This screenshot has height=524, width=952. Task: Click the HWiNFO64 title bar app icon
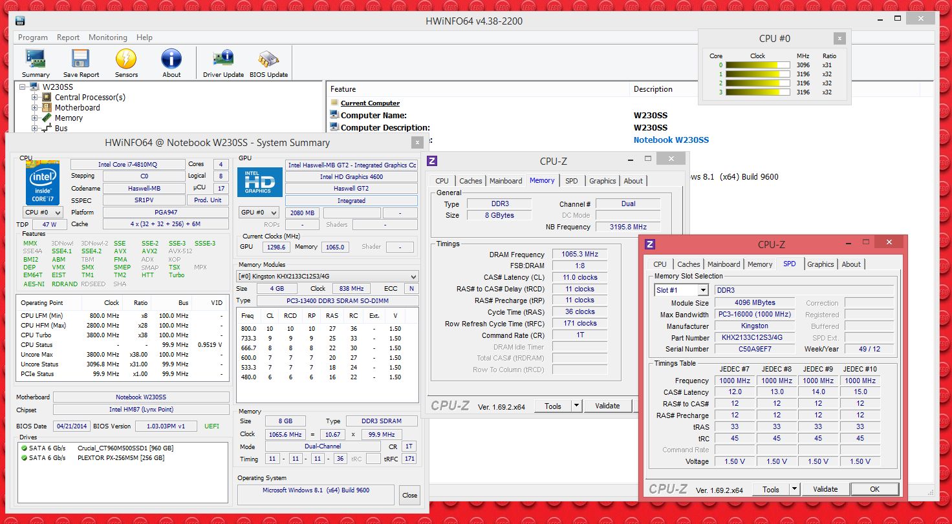point(21,21)
